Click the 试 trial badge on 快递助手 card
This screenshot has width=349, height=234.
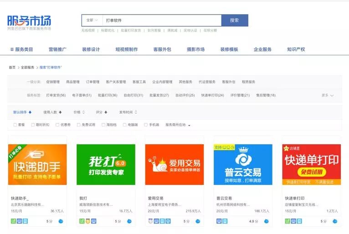coord(14,221)
